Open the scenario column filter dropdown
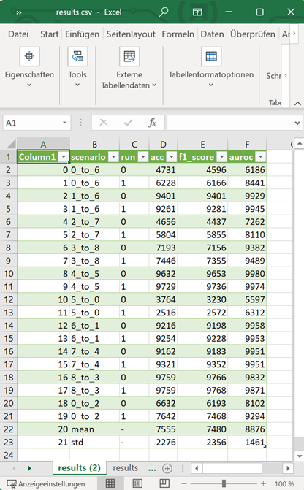This screenshot has width=304, height=490. (113, 157)
